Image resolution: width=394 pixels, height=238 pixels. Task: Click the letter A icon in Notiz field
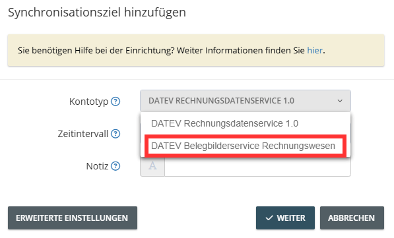pyautogui.click(x=152, y=166)
